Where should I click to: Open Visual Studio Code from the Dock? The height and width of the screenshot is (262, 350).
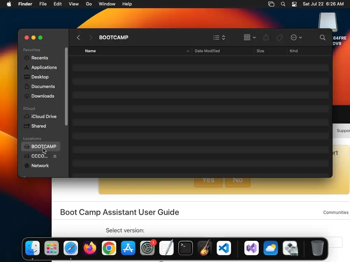pos(224,248)
